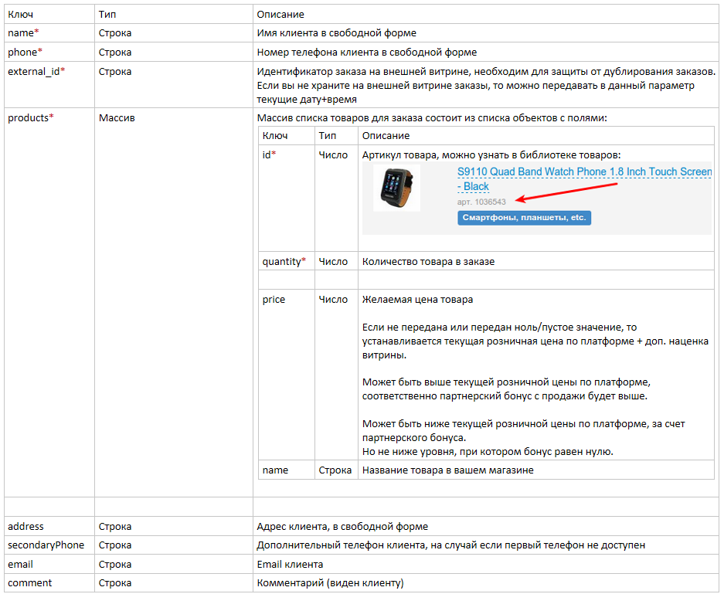Click "Количество товара в заказе" description
The width and height of the screenshot is (724, 594).
point(428,262)
